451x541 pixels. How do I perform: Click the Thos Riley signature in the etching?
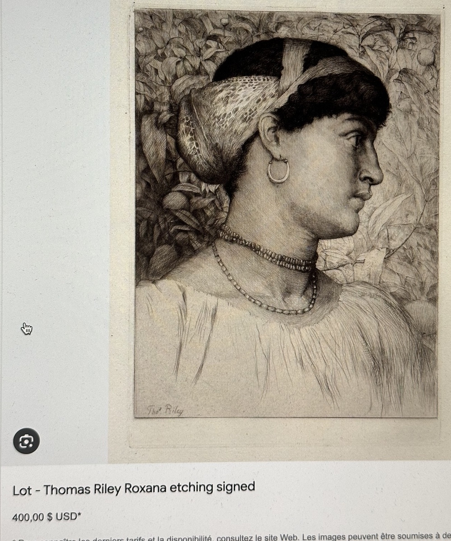point(165,409)
